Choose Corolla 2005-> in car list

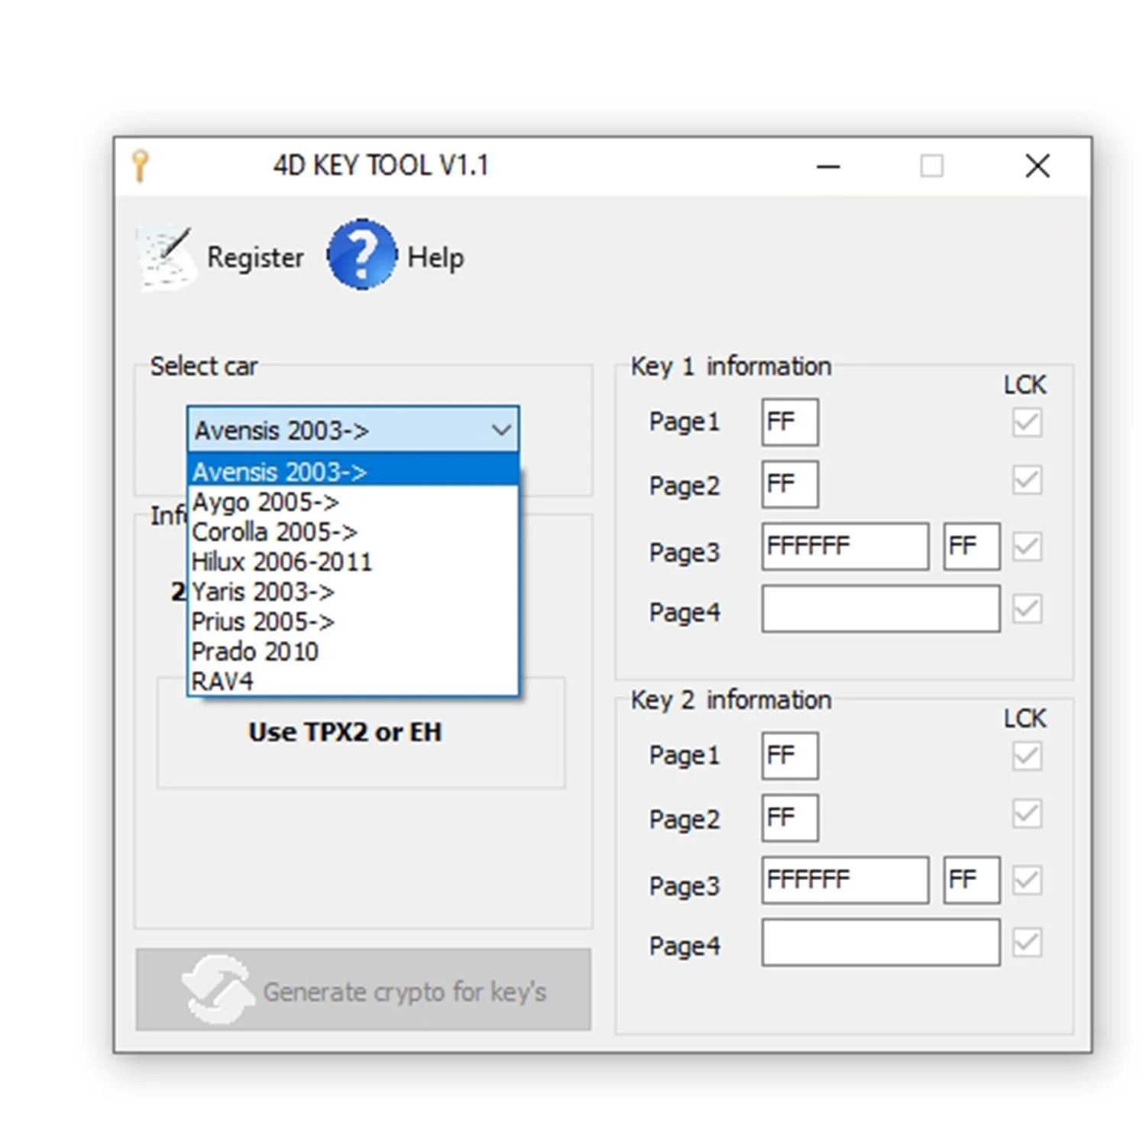353,532
